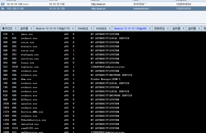Image resolution: width=206 pixels, height=133 pixels.
Task: Switch to the 事件日志 tab
Action: (x=7, y=29)
